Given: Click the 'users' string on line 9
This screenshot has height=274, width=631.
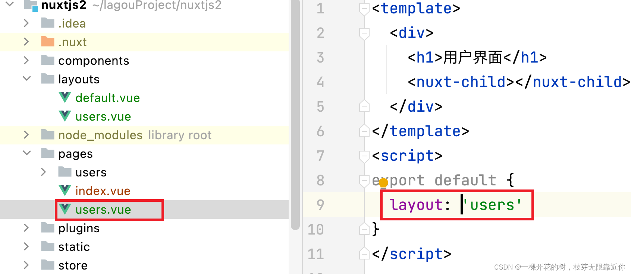Looking at the screenshot, I should coord(492,205).
